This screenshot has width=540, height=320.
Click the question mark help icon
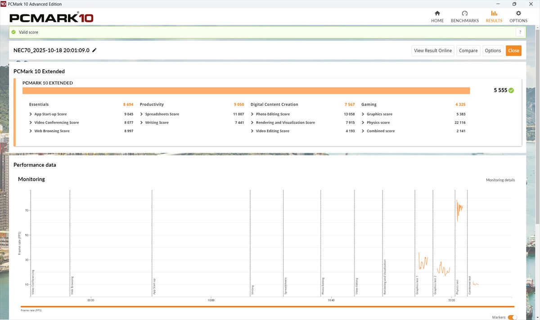coord(520,32)
